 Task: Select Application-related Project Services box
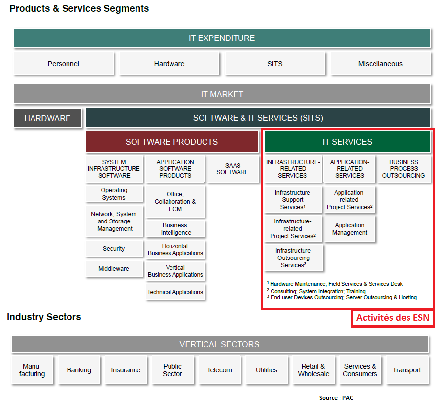pos(349,200)
